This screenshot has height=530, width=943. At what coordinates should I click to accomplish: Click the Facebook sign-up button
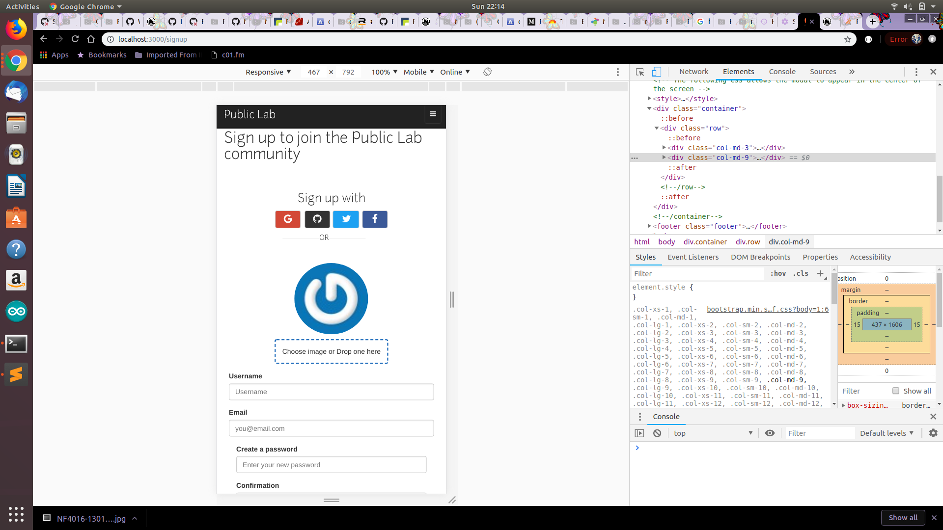[x=375, y=219]
